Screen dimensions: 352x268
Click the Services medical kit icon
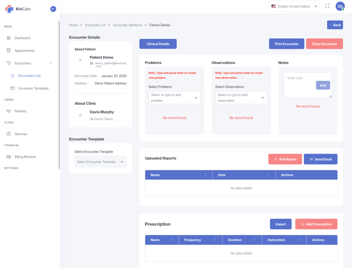coord(9,134)
